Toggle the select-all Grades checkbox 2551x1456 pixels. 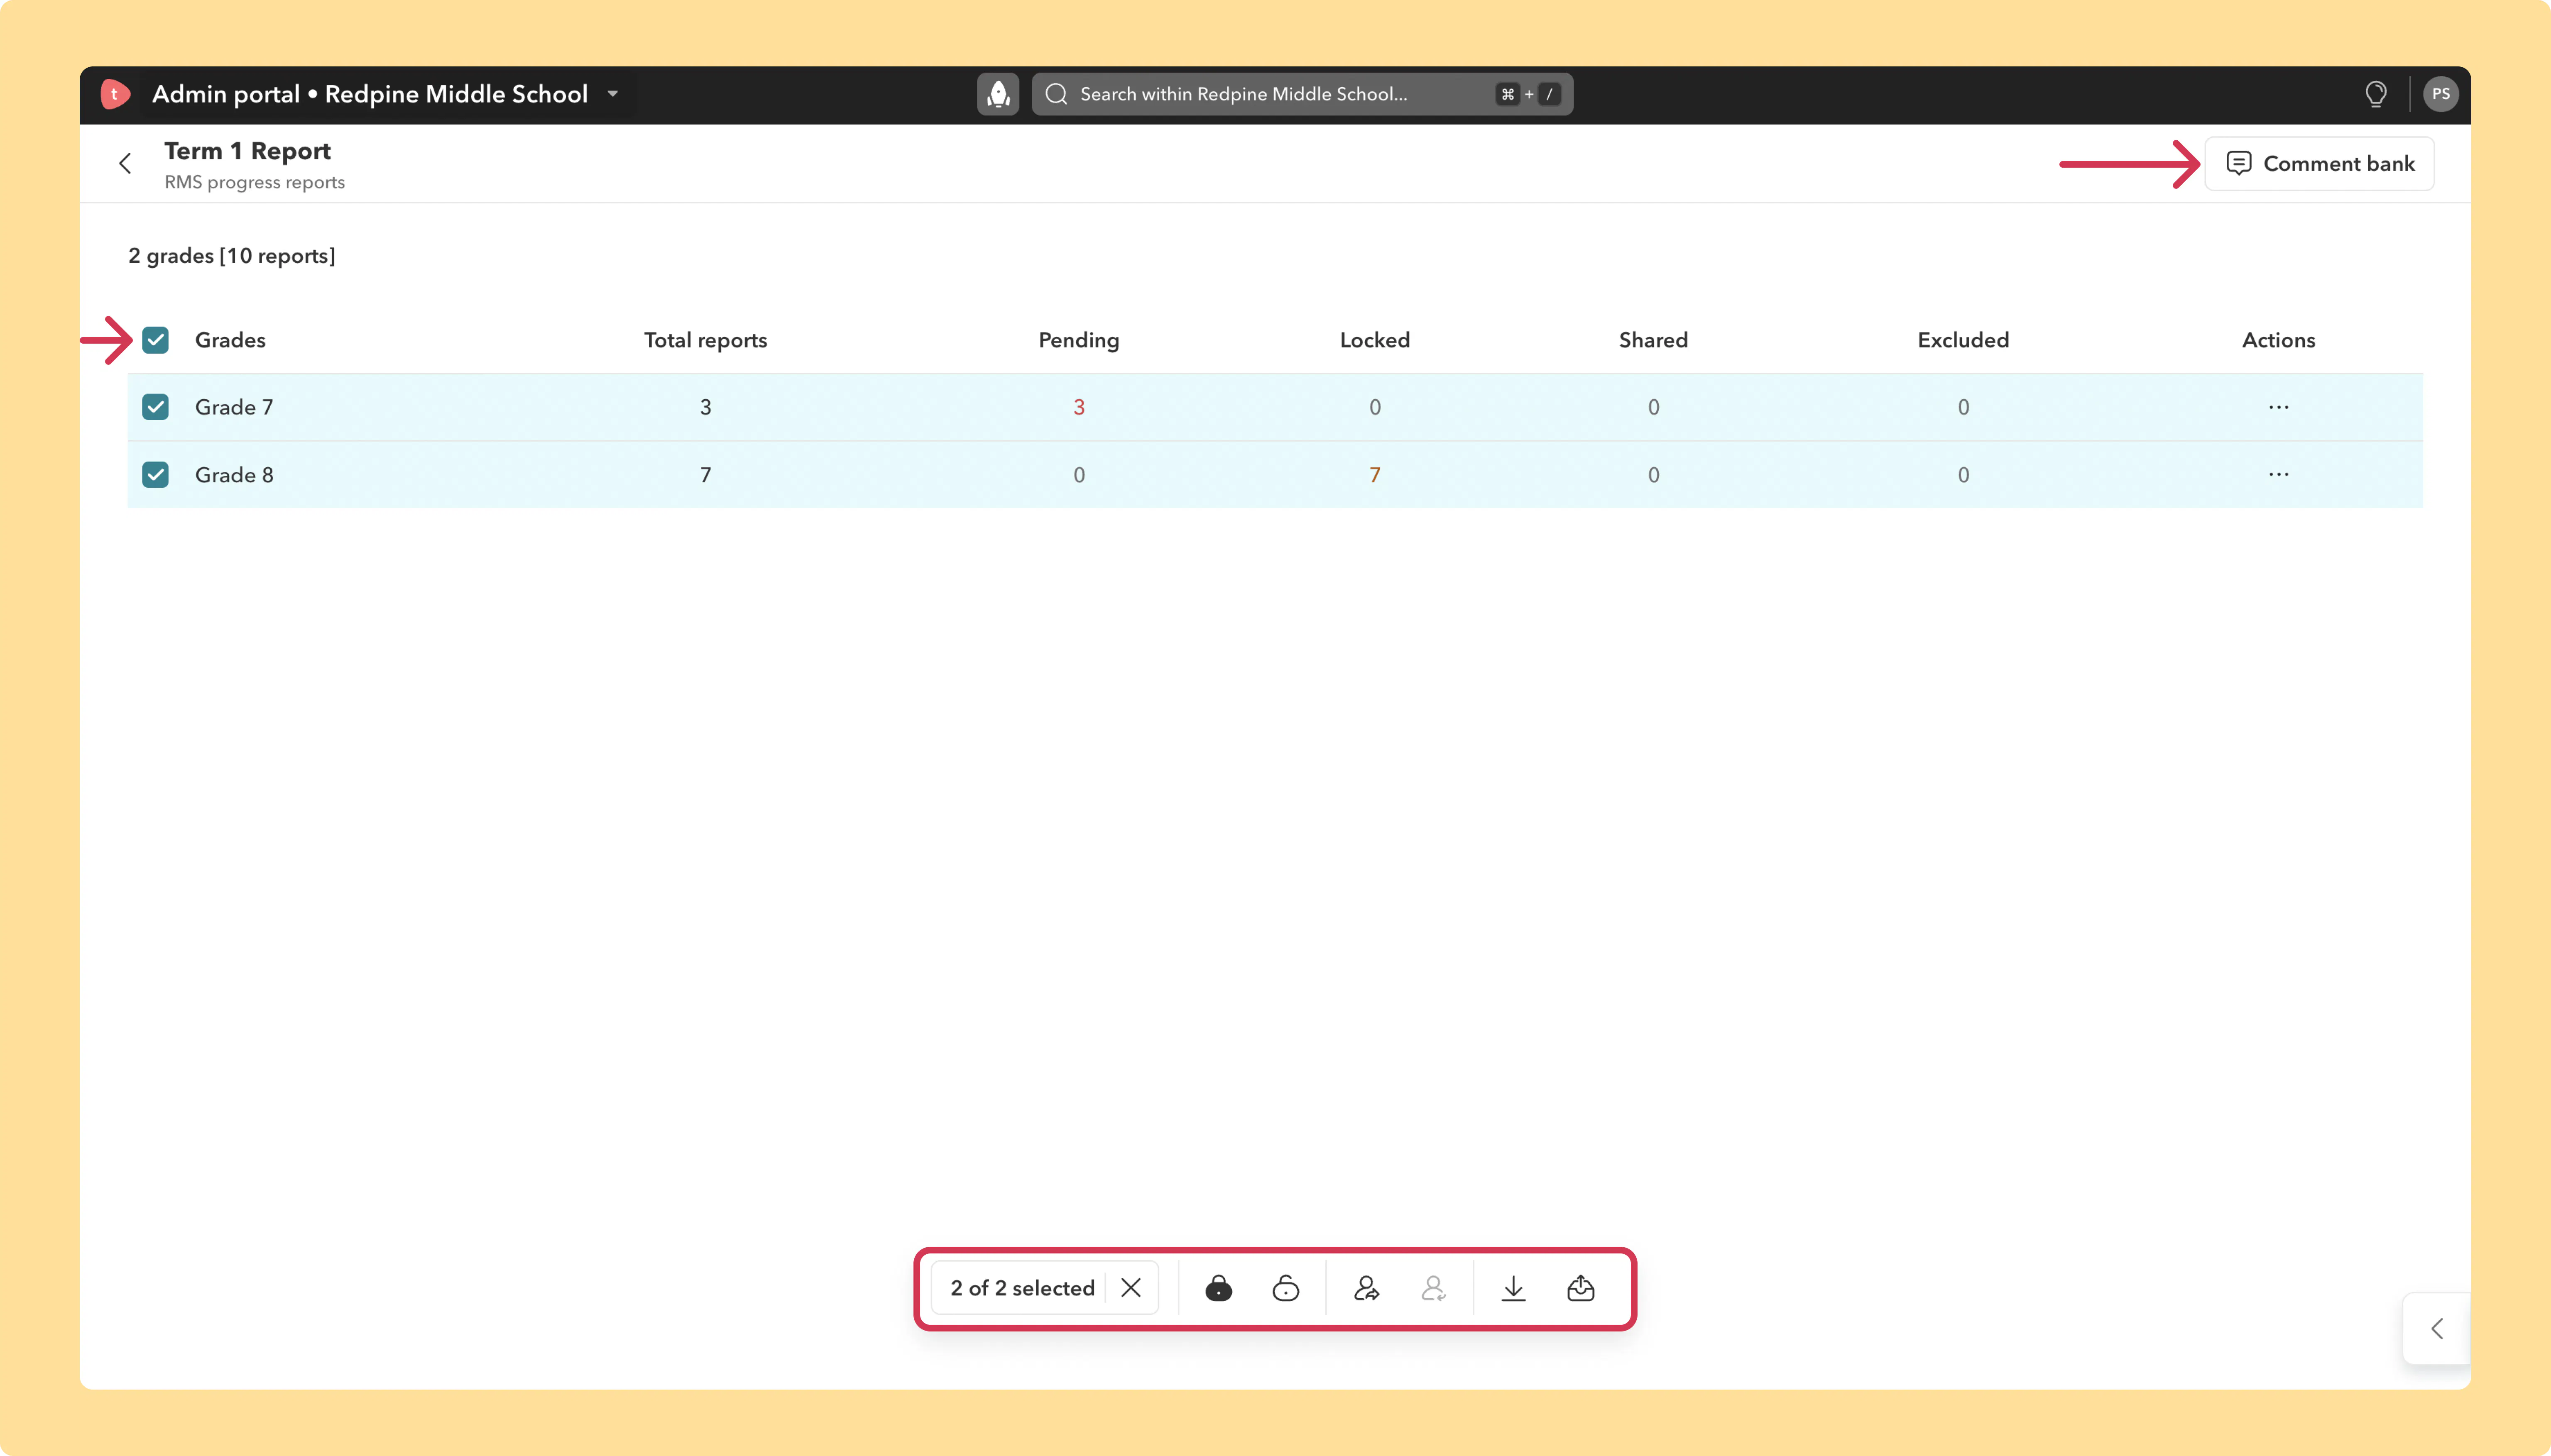click(x=155, y=340)
